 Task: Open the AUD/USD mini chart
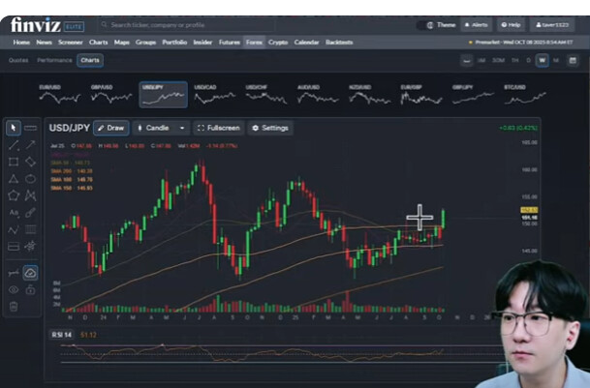[318, 95]
